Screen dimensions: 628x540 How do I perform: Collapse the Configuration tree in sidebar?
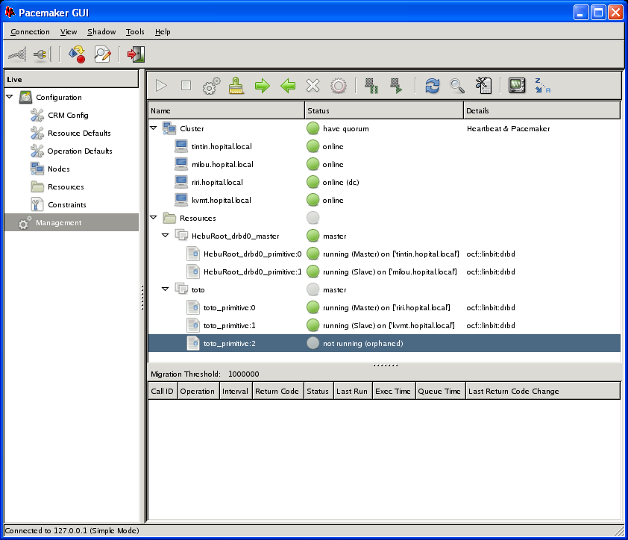[x=10, y=97]
